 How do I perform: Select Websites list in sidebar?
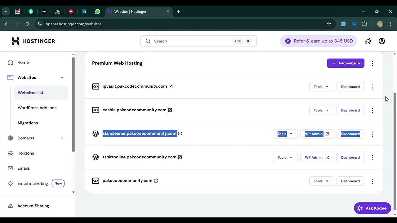41,93
